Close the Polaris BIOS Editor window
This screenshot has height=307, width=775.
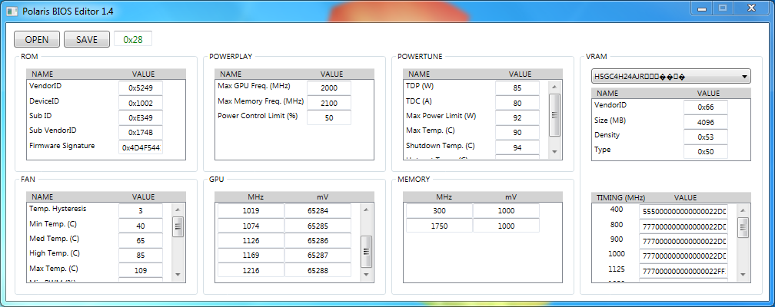point(751,8)
